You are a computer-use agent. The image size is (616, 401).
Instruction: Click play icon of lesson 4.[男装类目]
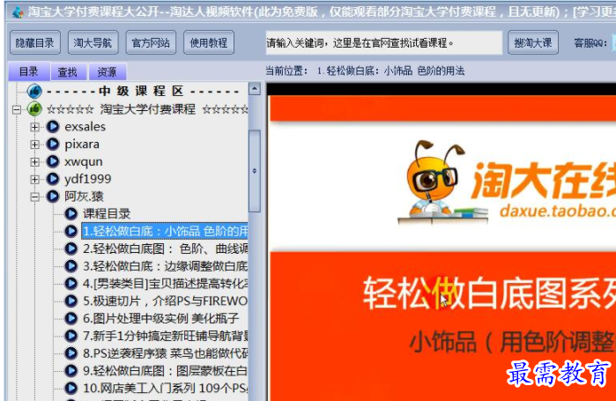coord(71,283)
